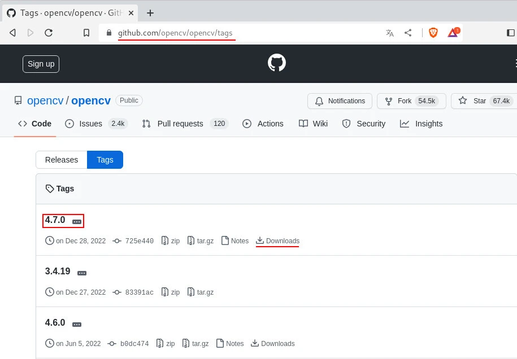Image resolution: width=517 pixels, height=359 pixels.
Task: Open the Pull requests tab
Action: tap(179, 124)
